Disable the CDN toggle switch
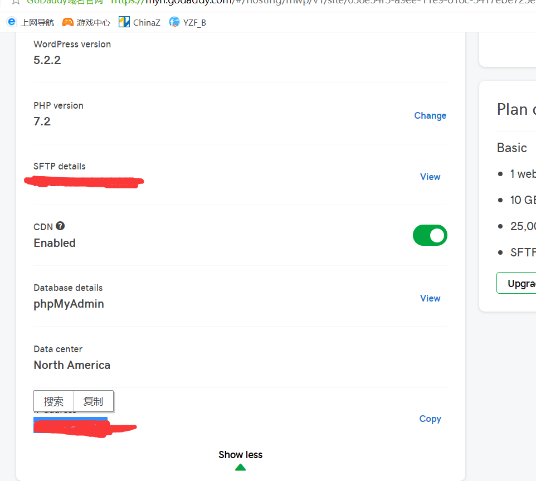Image resolution: width=536 pixels, height=481 pixels. pyautogui.click(x=430, y=235)
